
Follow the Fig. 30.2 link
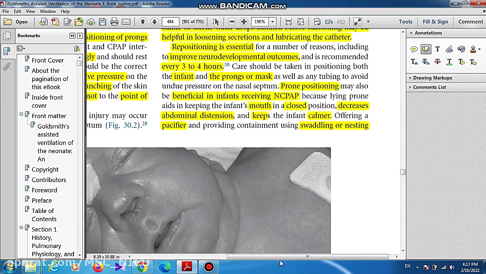point(123,125)
